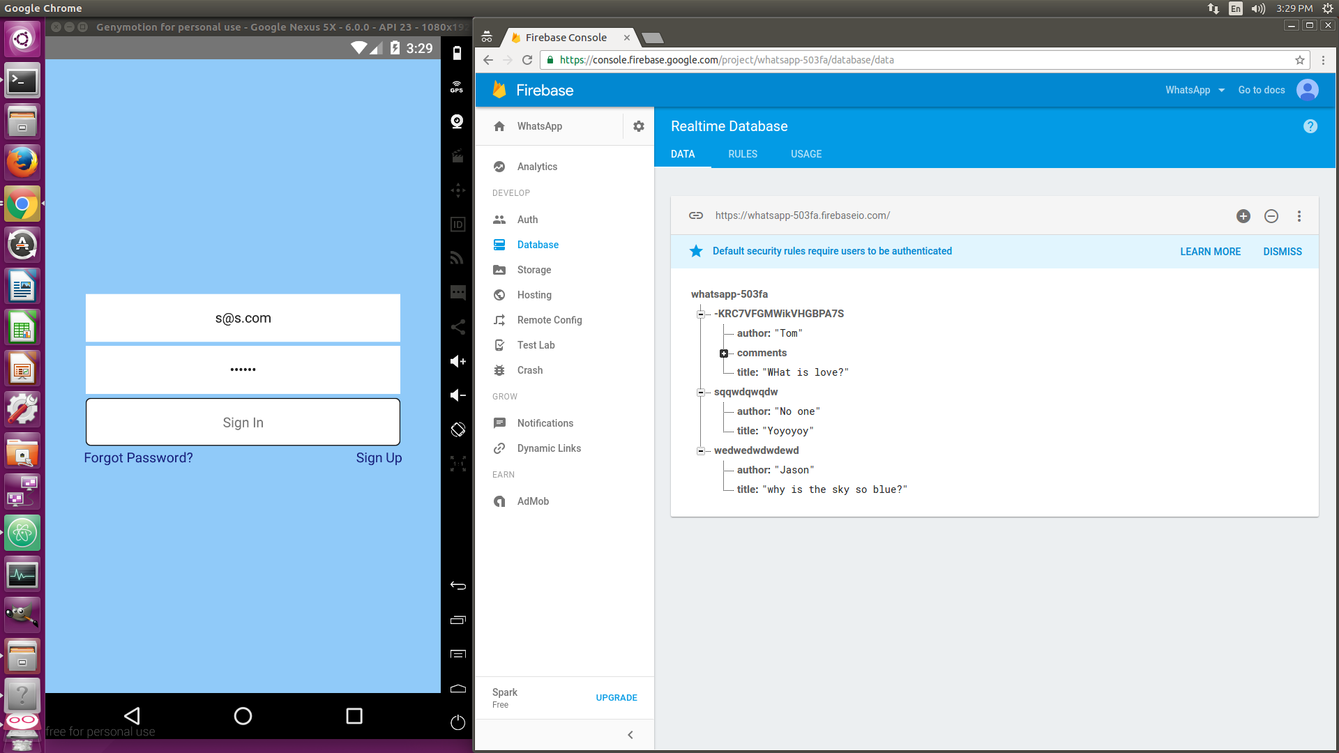Image resolution: width=1339 pixels, height=753 pixels.
Task: Click the WhatsApp project home icon
Action: coord(499,126)
